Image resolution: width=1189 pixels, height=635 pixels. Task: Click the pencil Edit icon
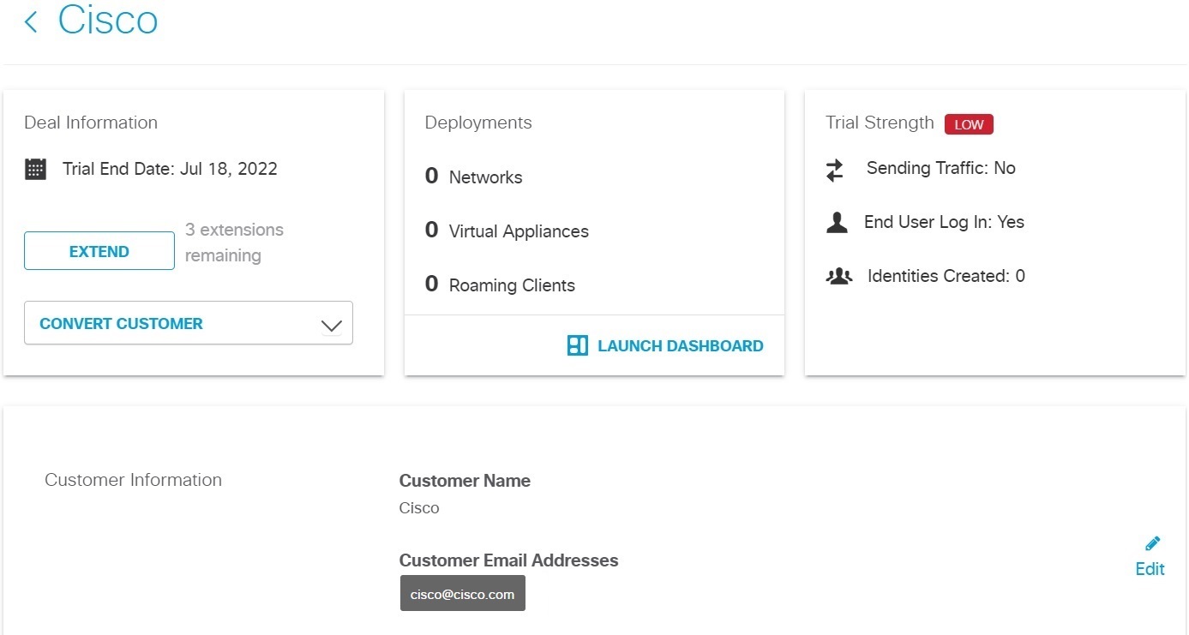[x=1152, y=543]
